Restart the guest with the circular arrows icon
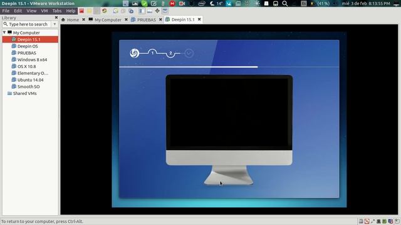The height and width of the screenshot is (225, 401). coord(105,11)
